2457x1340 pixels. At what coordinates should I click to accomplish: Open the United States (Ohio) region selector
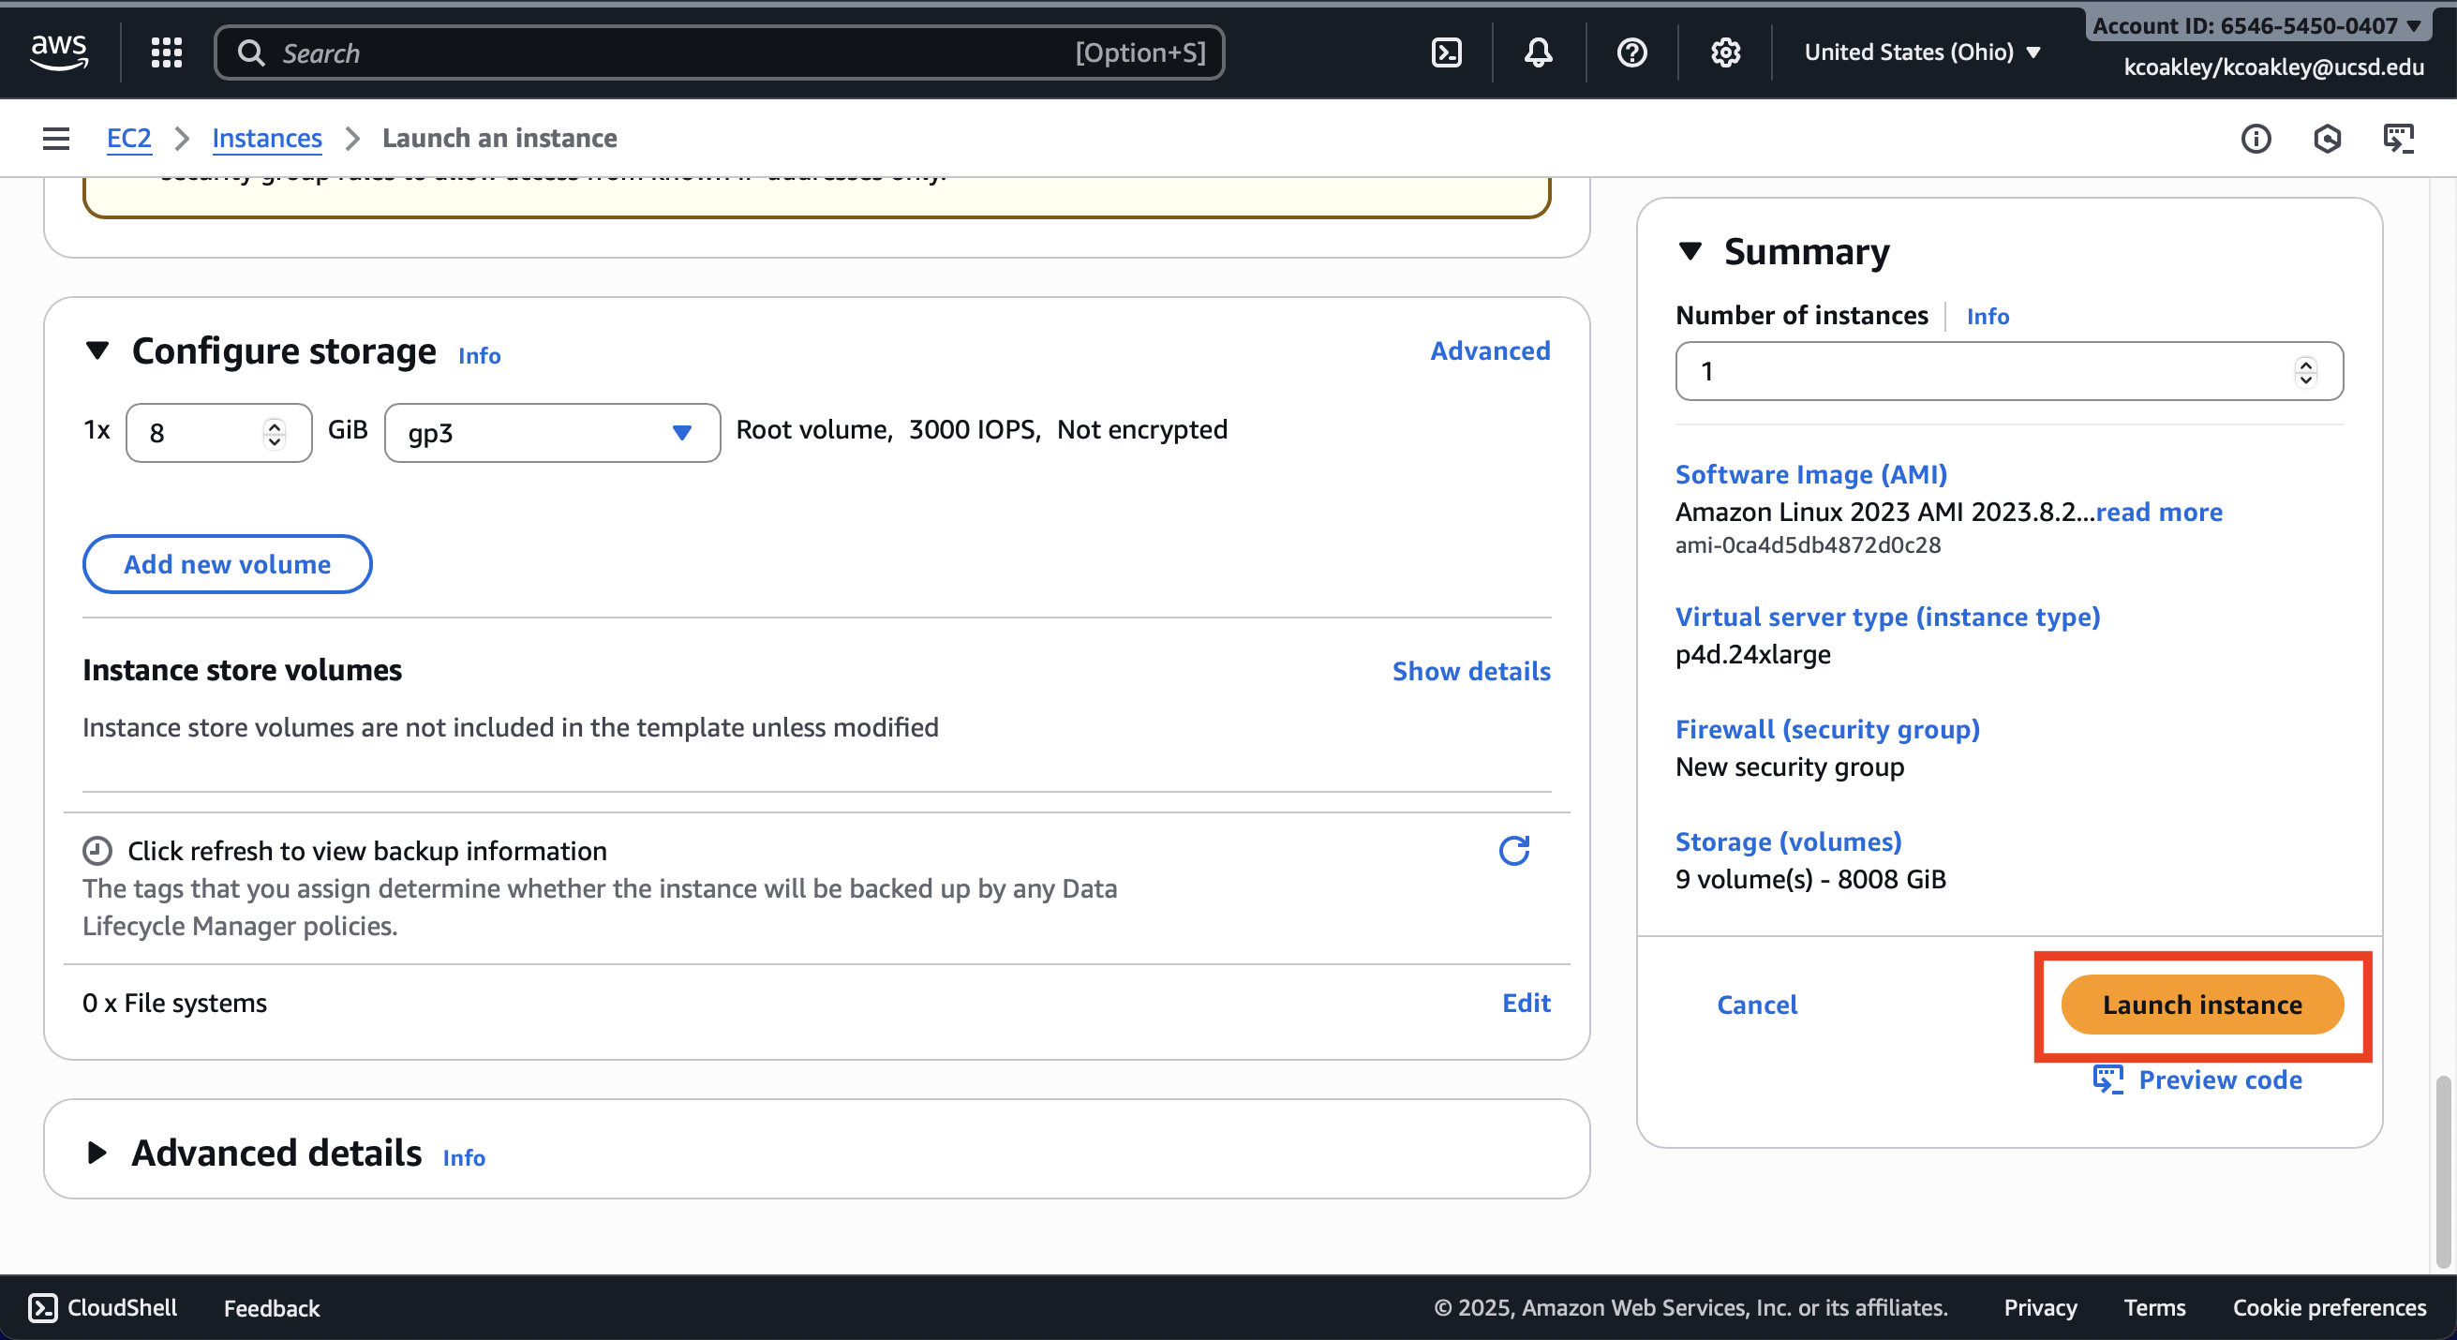click(1921, 52)
